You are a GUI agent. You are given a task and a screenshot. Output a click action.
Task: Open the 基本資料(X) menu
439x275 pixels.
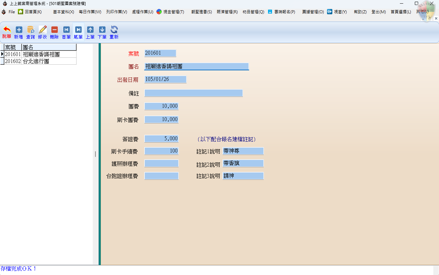pyautogui.click(x=63, y=12)
